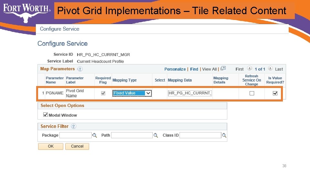Click the OK button
Viewport: 310px width, 174px height.
pyautogui.click(x=51, y=146)
